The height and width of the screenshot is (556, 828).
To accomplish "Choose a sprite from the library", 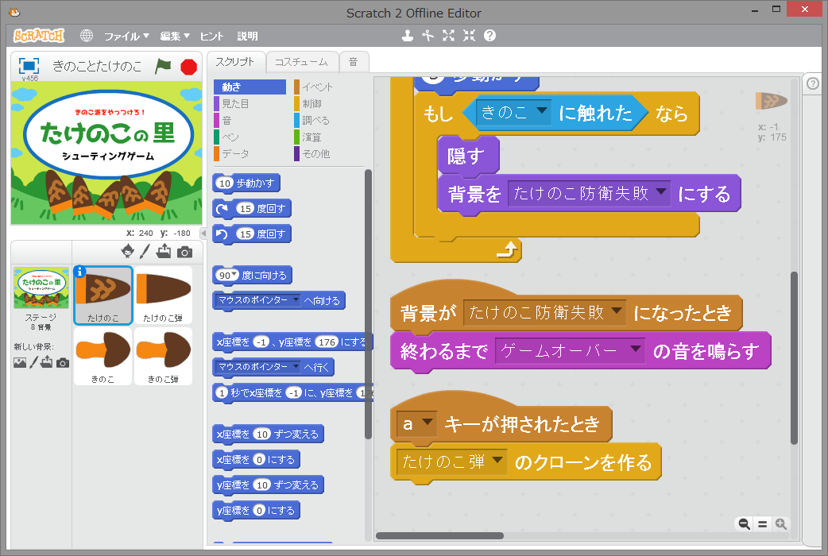I will point(127,251).
